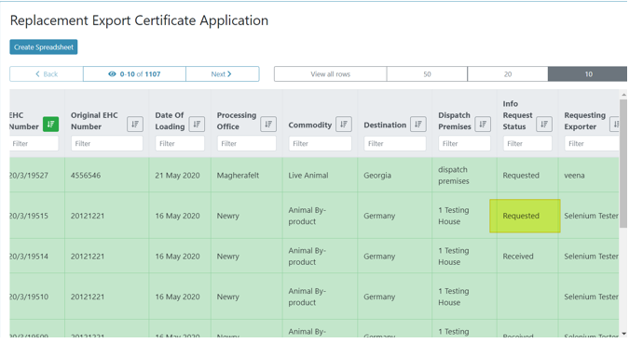Click the table's vertical scrollbar thumb

[x=623, y=165]
